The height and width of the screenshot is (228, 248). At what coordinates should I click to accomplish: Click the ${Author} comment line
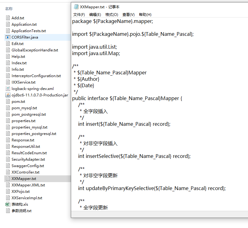point(86,79)
